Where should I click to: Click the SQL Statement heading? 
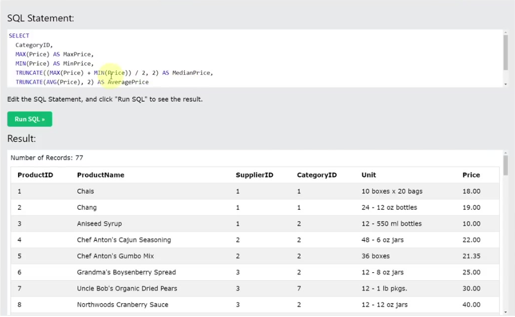click(x=41, y=18)
